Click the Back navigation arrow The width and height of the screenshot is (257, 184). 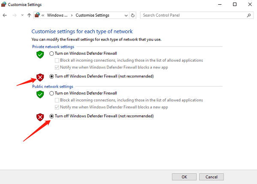5,15
